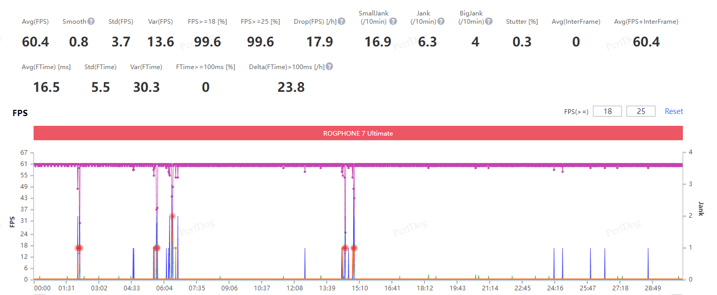
Task: Open help icon next to Jank (/10min)
Action: (x=440, y=22)
